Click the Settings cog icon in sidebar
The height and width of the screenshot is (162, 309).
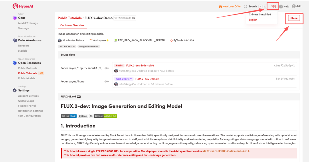coord(15,90)
